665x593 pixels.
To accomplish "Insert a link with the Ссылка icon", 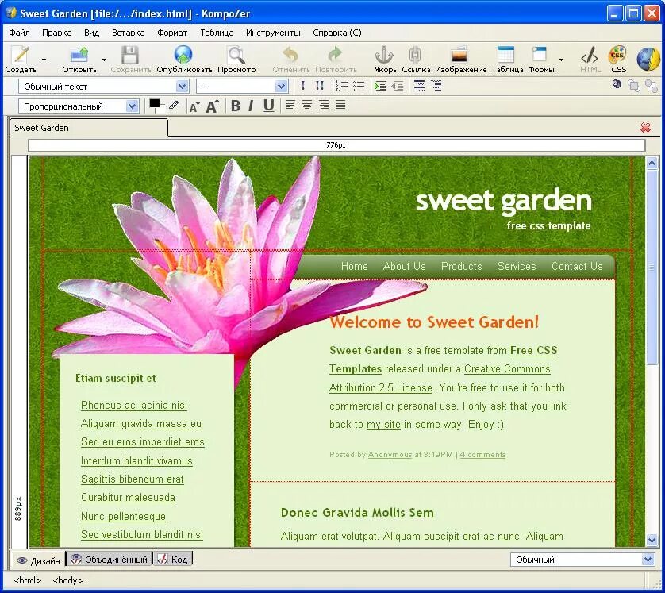I will [x=415, y=55].
